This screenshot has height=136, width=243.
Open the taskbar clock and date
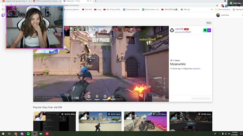235,134
